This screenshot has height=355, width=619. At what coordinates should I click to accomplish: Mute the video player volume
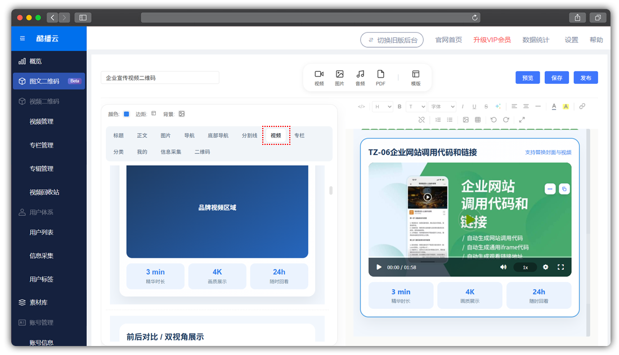tap(503, 267)
